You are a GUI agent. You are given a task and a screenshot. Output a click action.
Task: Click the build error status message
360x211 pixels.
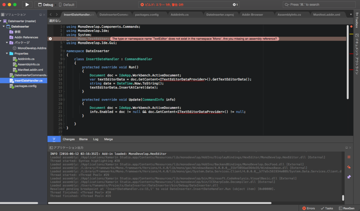pos(164,5)
